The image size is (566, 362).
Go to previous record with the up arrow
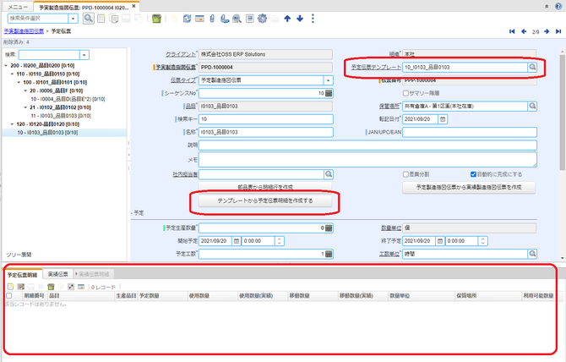point(287,19)
